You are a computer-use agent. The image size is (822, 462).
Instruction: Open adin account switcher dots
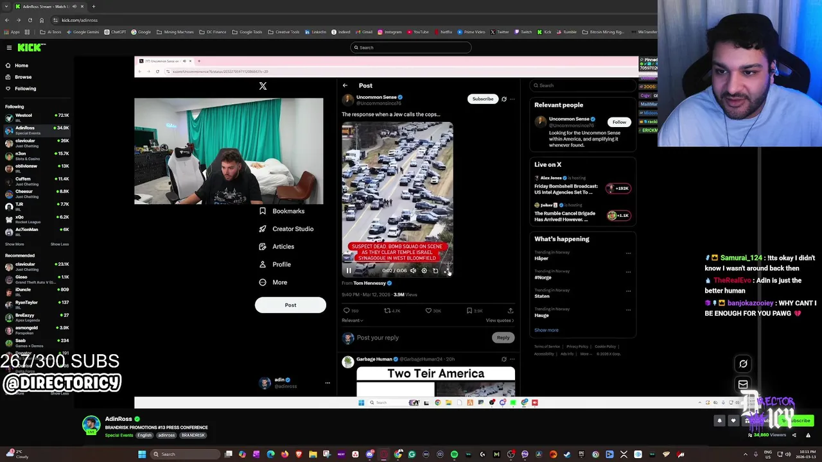pos(328,383)
